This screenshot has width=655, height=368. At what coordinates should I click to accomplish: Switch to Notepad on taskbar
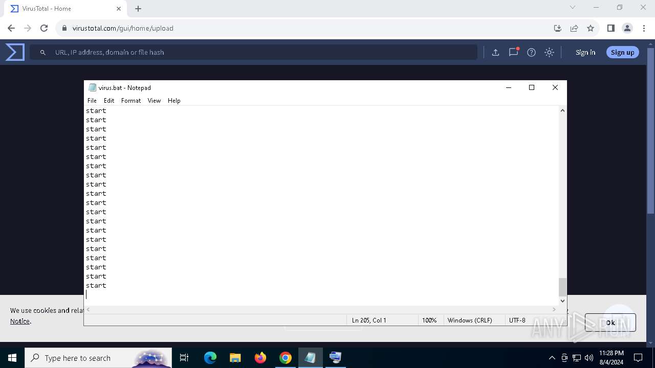(310, 358)
